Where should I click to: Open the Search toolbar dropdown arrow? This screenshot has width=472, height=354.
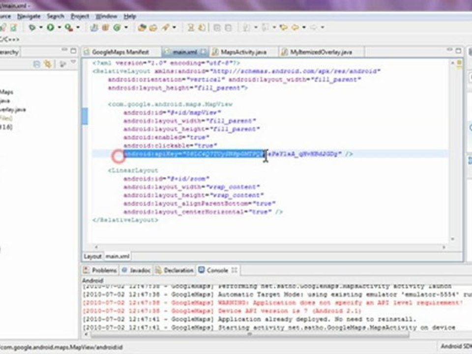(174, 28)
